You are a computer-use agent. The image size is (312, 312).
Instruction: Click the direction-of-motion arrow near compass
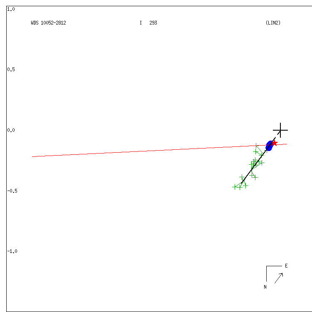pyautogui.click(x=279, y=278)
